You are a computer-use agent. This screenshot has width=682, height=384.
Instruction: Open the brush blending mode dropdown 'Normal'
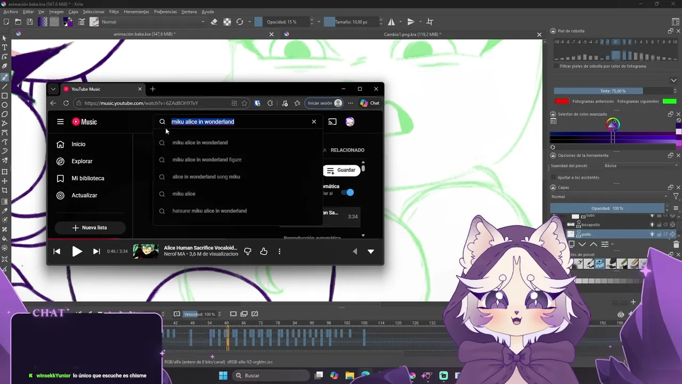coord(152,22)
